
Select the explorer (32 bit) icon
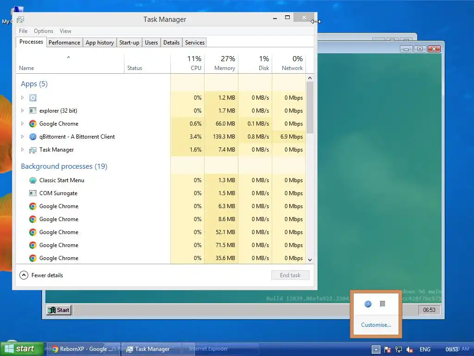[33, 111]
